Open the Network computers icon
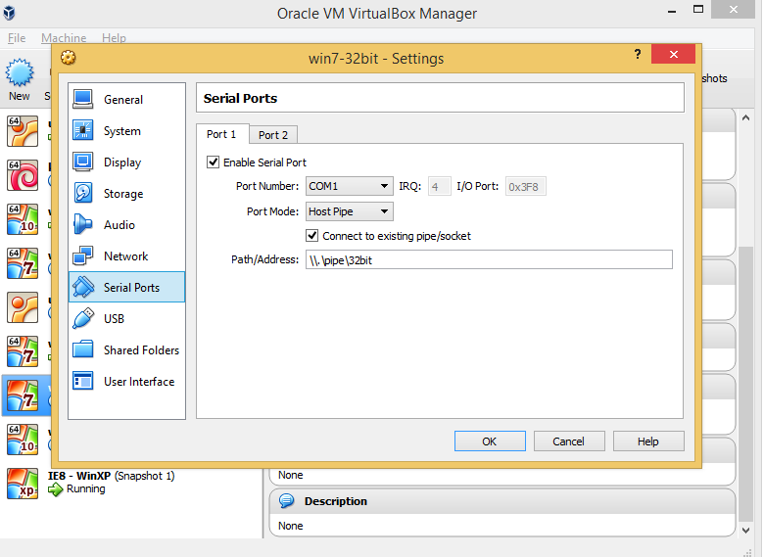Screen dimensions: 764x557 pos(83,255)
